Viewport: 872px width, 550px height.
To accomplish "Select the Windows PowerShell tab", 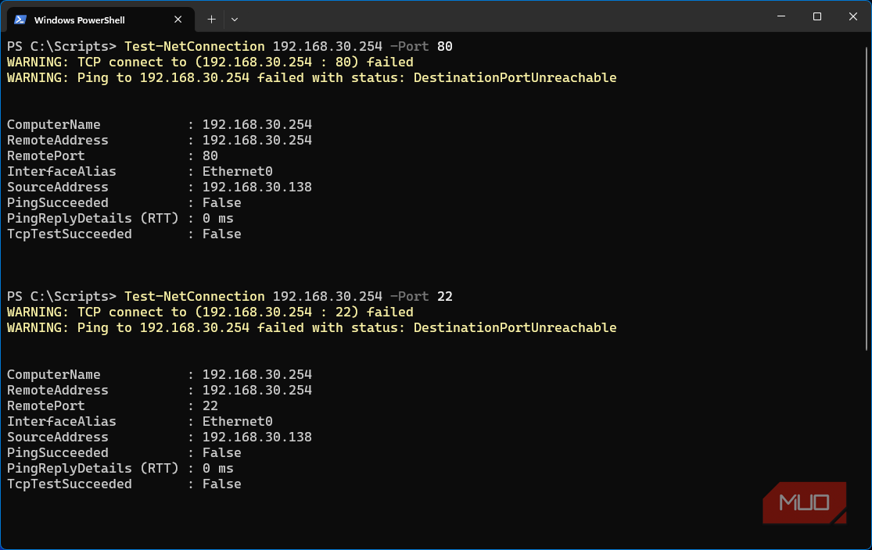I will (101, 20).
